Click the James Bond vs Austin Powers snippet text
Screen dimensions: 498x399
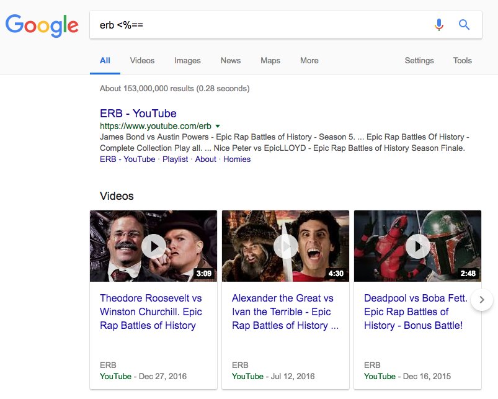click(x=285, y=142)
